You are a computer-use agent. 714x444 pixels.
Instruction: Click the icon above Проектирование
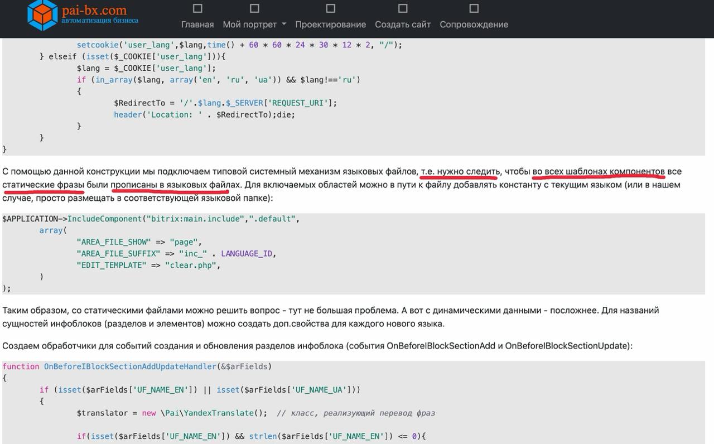click(x=331, y=8)
